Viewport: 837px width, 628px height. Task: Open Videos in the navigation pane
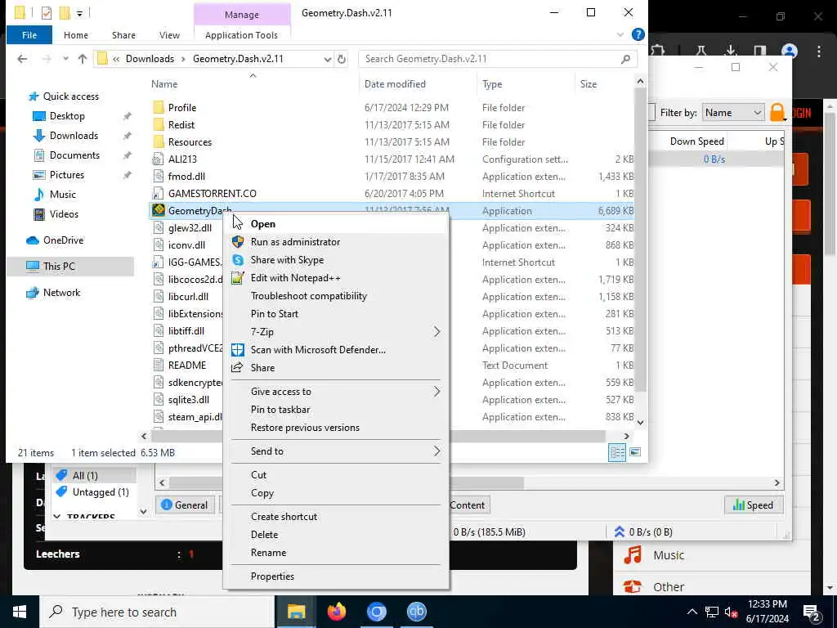tap(64, 214)
